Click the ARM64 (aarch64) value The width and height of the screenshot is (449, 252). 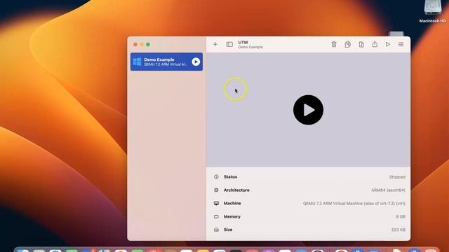(x=388, y=190)
